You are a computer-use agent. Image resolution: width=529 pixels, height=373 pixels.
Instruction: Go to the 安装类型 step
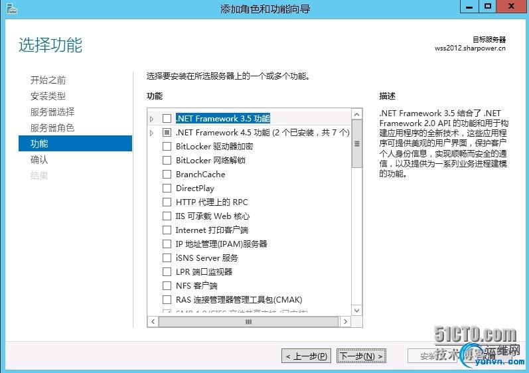tap(48, 96)
